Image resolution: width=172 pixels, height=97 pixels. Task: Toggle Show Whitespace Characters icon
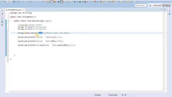[71, 2]
